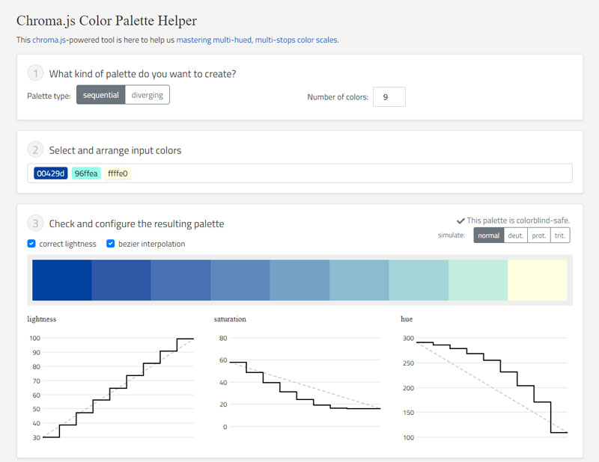The width and height of the screenshot is (599, 462).
Task: Switch to diverging palette type
Action: click(148, 95)
